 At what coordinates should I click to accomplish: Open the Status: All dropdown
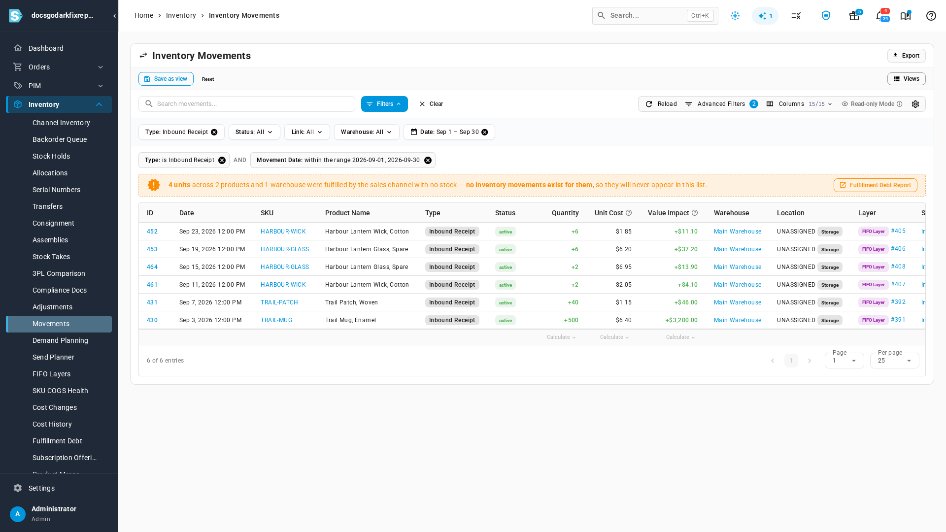point(254,132)
